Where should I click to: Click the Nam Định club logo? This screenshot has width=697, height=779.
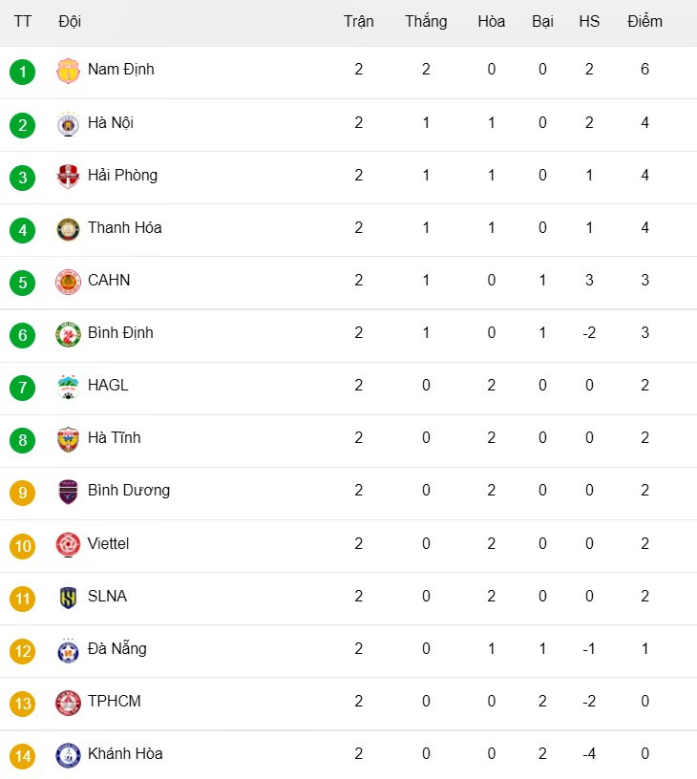[68, 71]
